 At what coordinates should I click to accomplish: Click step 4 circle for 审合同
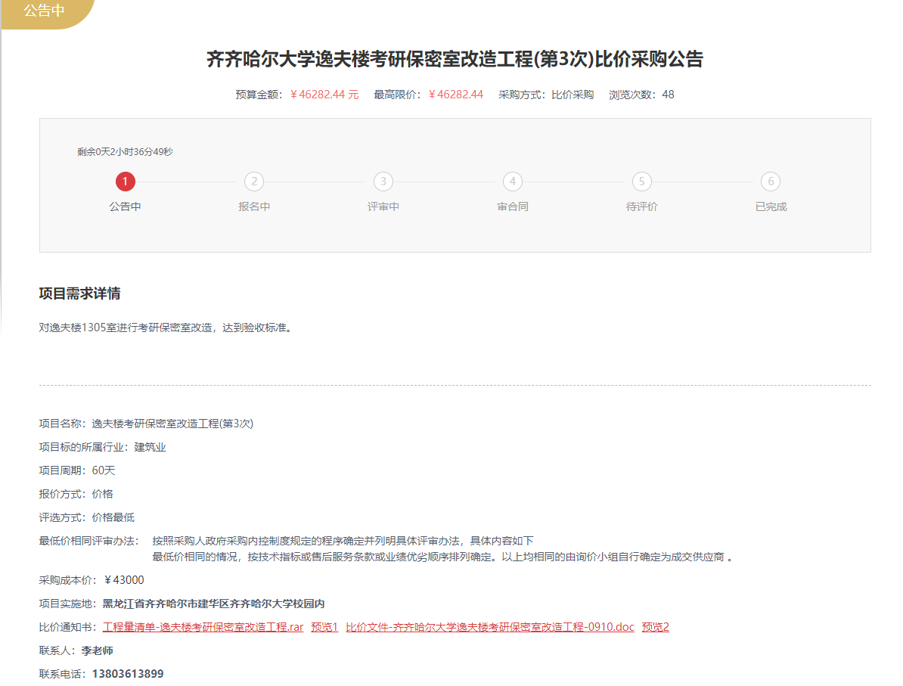513,182
